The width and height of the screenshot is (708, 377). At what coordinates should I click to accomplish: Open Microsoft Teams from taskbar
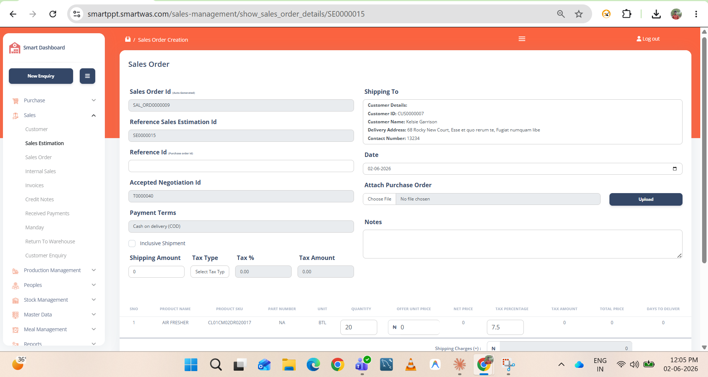click(x=362, y=365)
